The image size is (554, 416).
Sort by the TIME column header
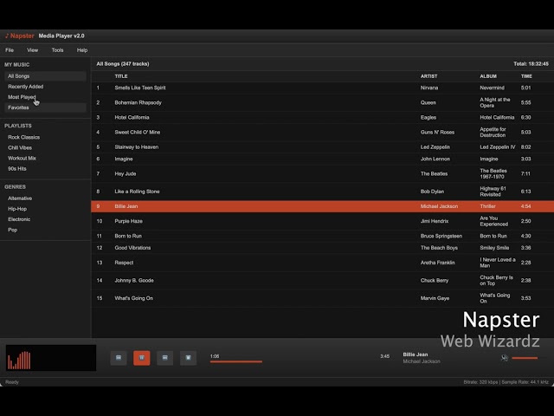526,76
